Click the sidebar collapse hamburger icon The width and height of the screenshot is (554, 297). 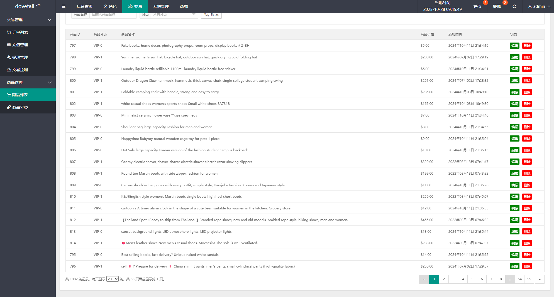pos(64,6)
